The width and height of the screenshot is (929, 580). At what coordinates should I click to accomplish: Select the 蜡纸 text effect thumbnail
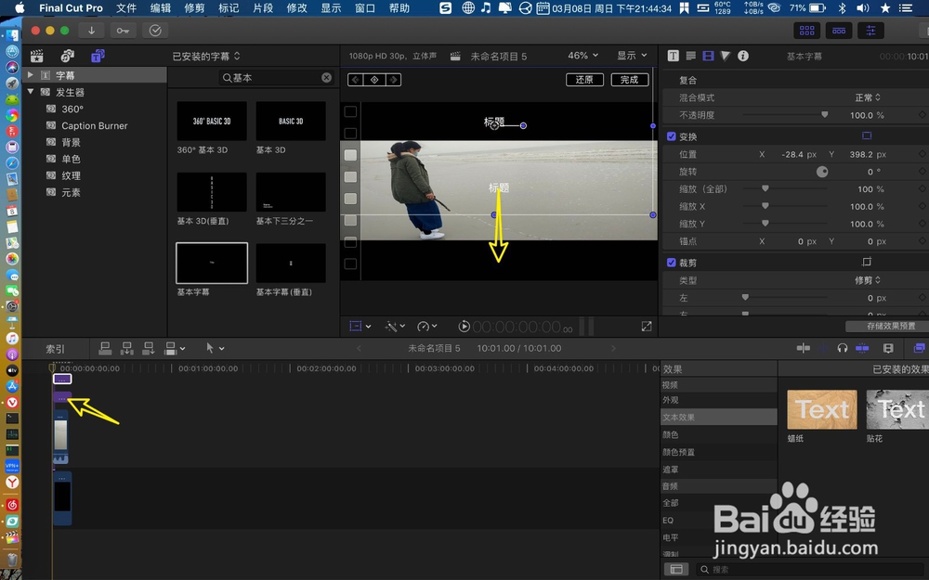[x=822, y=409]
